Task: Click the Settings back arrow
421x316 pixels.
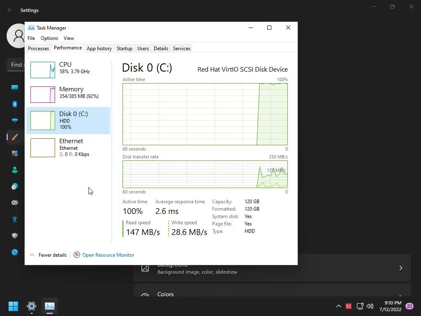Action: 10,10
